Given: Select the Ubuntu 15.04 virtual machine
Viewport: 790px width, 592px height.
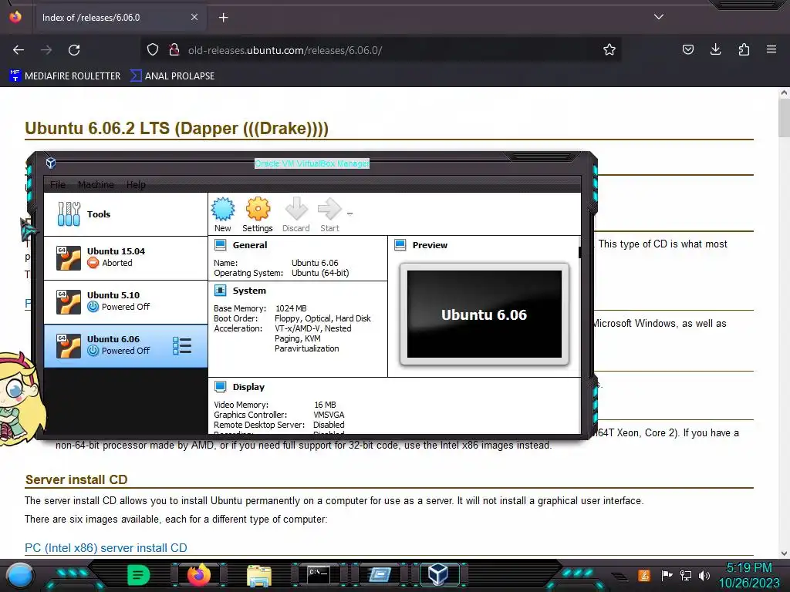Looking at the screenshot, I should pos(126,257).
